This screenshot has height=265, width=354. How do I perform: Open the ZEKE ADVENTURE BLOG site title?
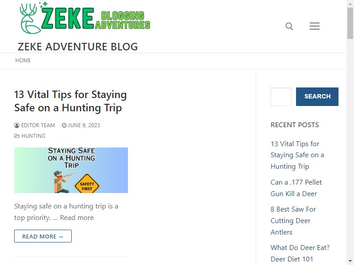click(x=78, y=47)
